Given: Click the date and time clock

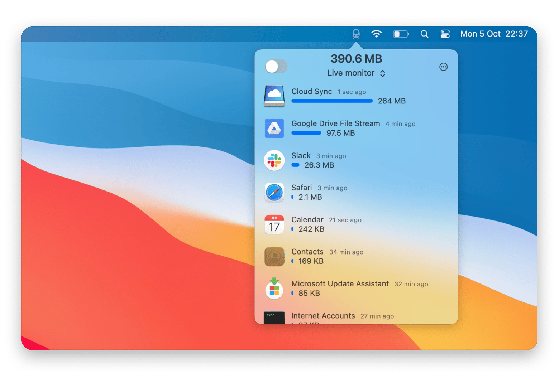Looking at the screenshot, I should tap(494, 34).
